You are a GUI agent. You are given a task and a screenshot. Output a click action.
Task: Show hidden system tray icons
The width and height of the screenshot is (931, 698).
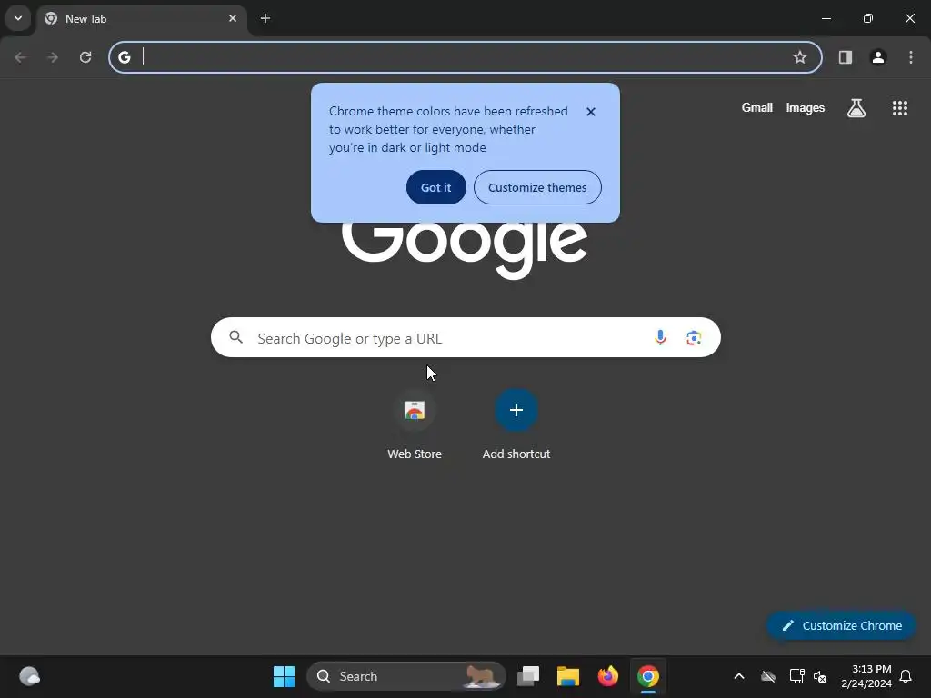point(739,676)
